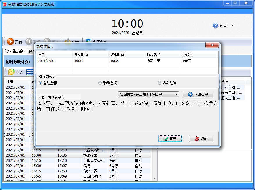Image resolution: width=255 pixels, height=190 pixels.
Task: Click the Import (导入) folder icon
Action: tap(12, 72)
